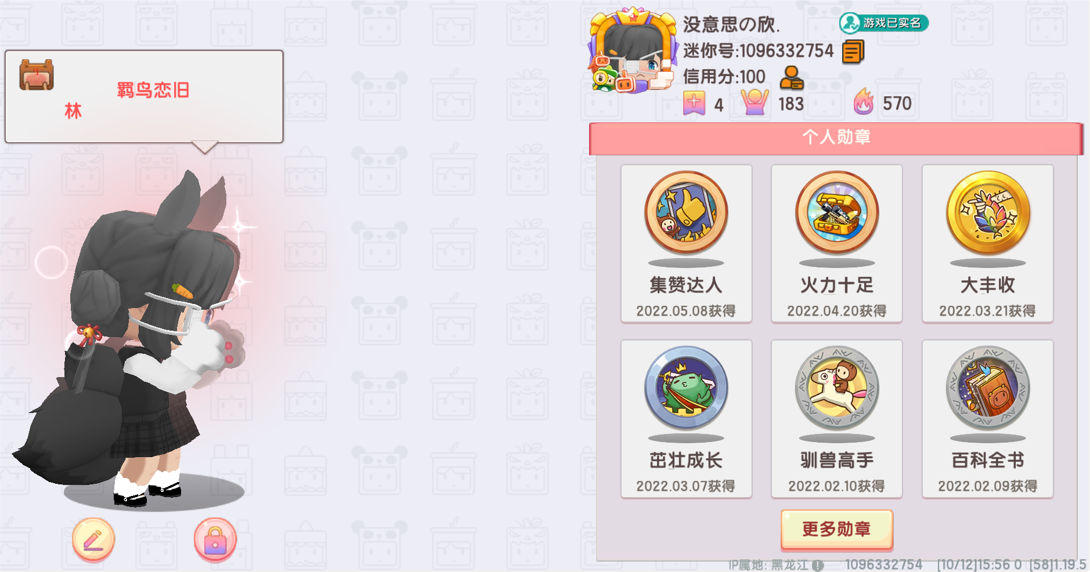
Task: Click the 更多勋章 button
Action: [836, 529]
